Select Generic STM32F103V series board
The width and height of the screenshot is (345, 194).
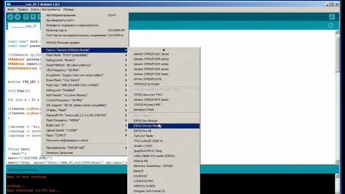[x=164, y=69]
